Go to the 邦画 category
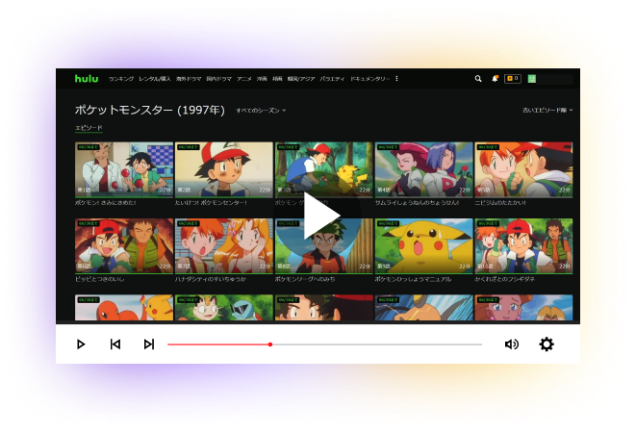636x433 pixels. coord(277,79)
